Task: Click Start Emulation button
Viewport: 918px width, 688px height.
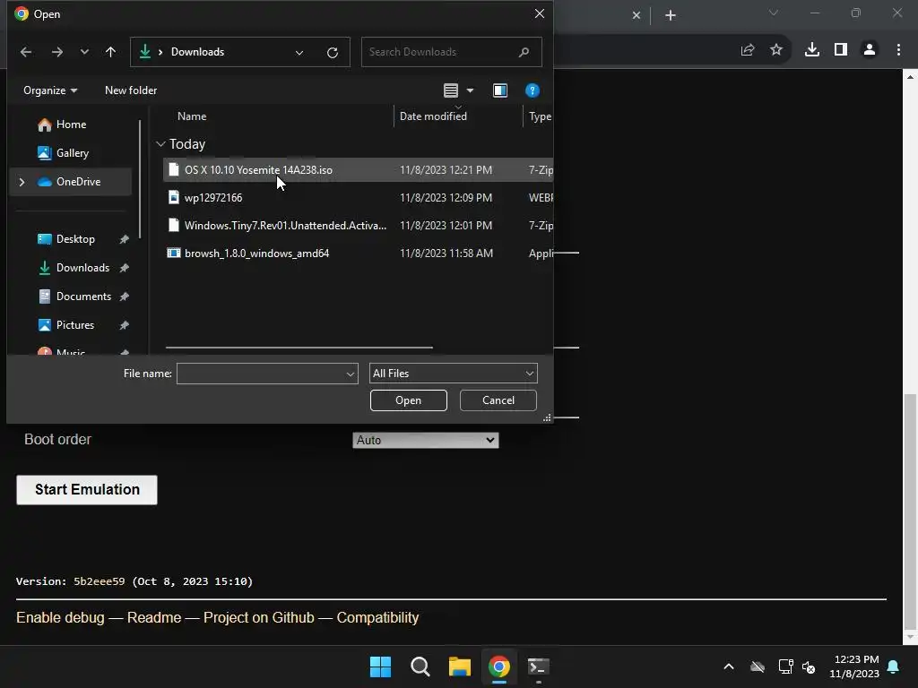Action: [87, 490]
